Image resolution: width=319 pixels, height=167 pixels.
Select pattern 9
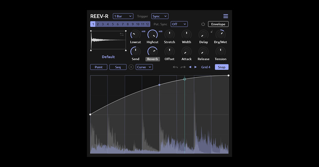pos(133,24)
